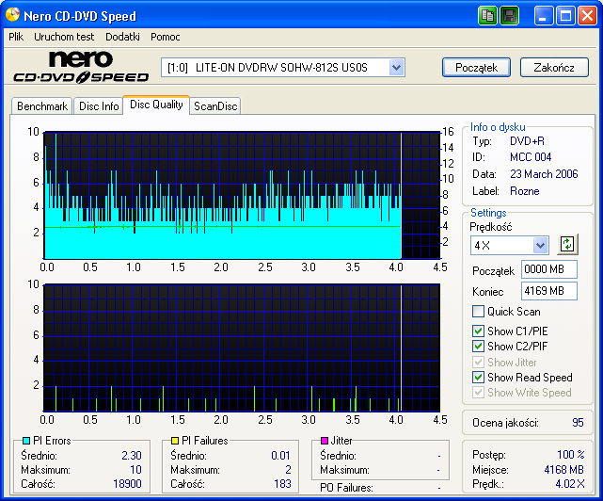Screen dimensions: 603x501
Task: Uncheck Show C2/PIF
Action: [x=478, y=347]
